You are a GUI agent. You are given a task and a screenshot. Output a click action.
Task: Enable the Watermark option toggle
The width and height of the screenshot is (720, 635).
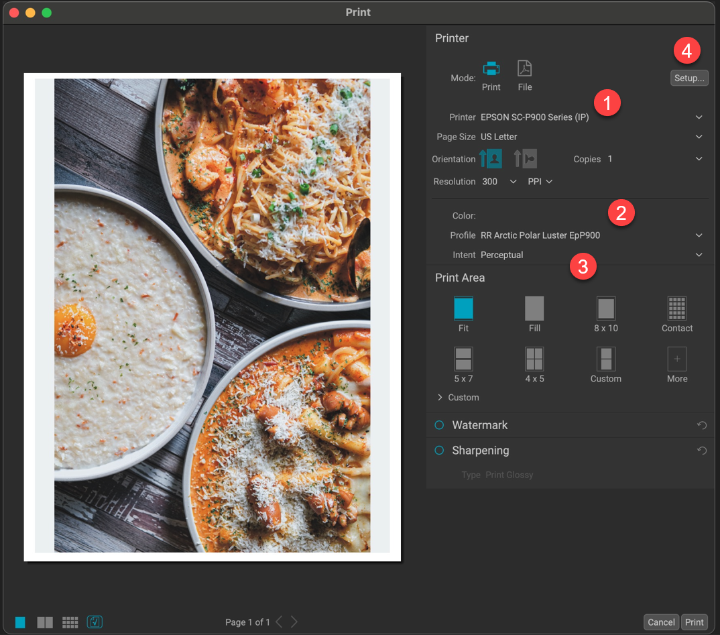[439, 425]
